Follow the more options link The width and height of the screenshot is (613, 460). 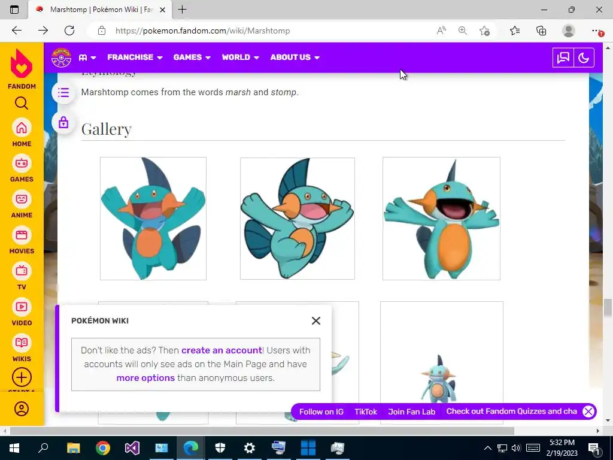[x=145, y=378]
